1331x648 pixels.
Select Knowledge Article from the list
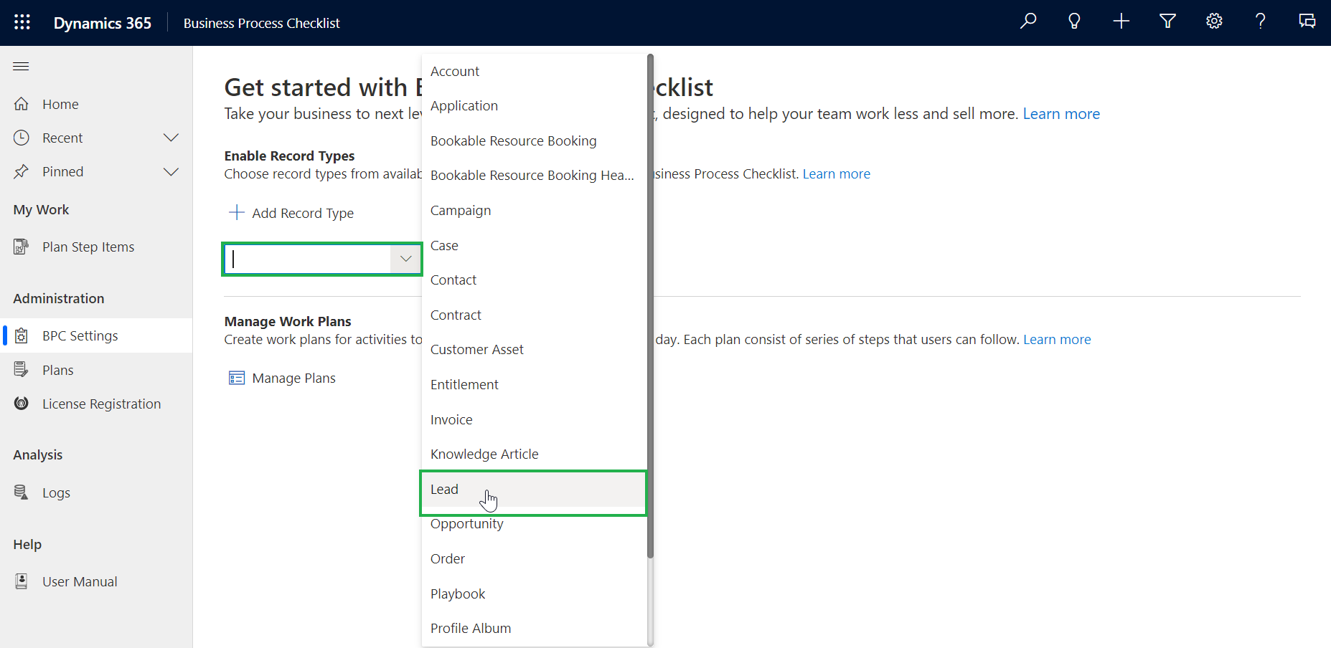point(534,454)
